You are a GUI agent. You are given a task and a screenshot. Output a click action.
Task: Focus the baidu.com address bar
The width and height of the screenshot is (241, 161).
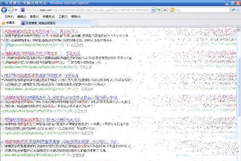(x=88, y=10)
